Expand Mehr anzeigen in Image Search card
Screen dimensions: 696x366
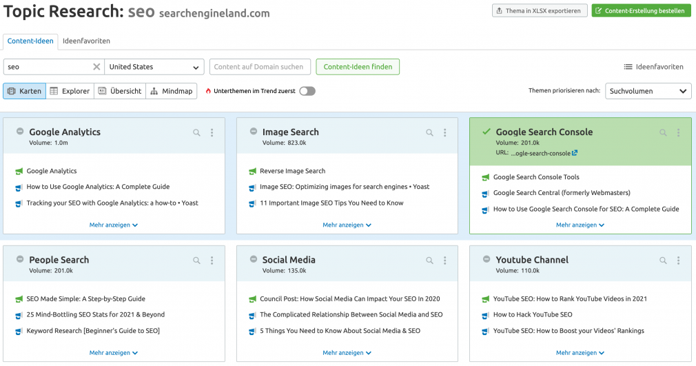tap(347, 225)
